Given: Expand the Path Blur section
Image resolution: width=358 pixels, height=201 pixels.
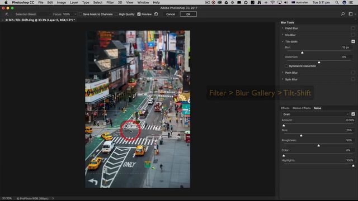Looking at the screenshot, I should pyautogui.click(x=282, y=73).
